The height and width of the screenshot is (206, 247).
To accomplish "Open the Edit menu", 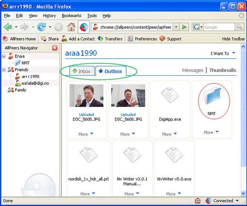I will click(19, 16).
